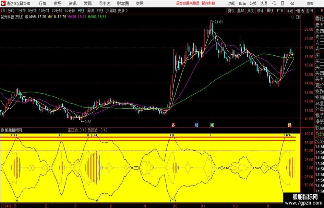
Task: Click the 复权 toolbar button
Action: point(231,11)
